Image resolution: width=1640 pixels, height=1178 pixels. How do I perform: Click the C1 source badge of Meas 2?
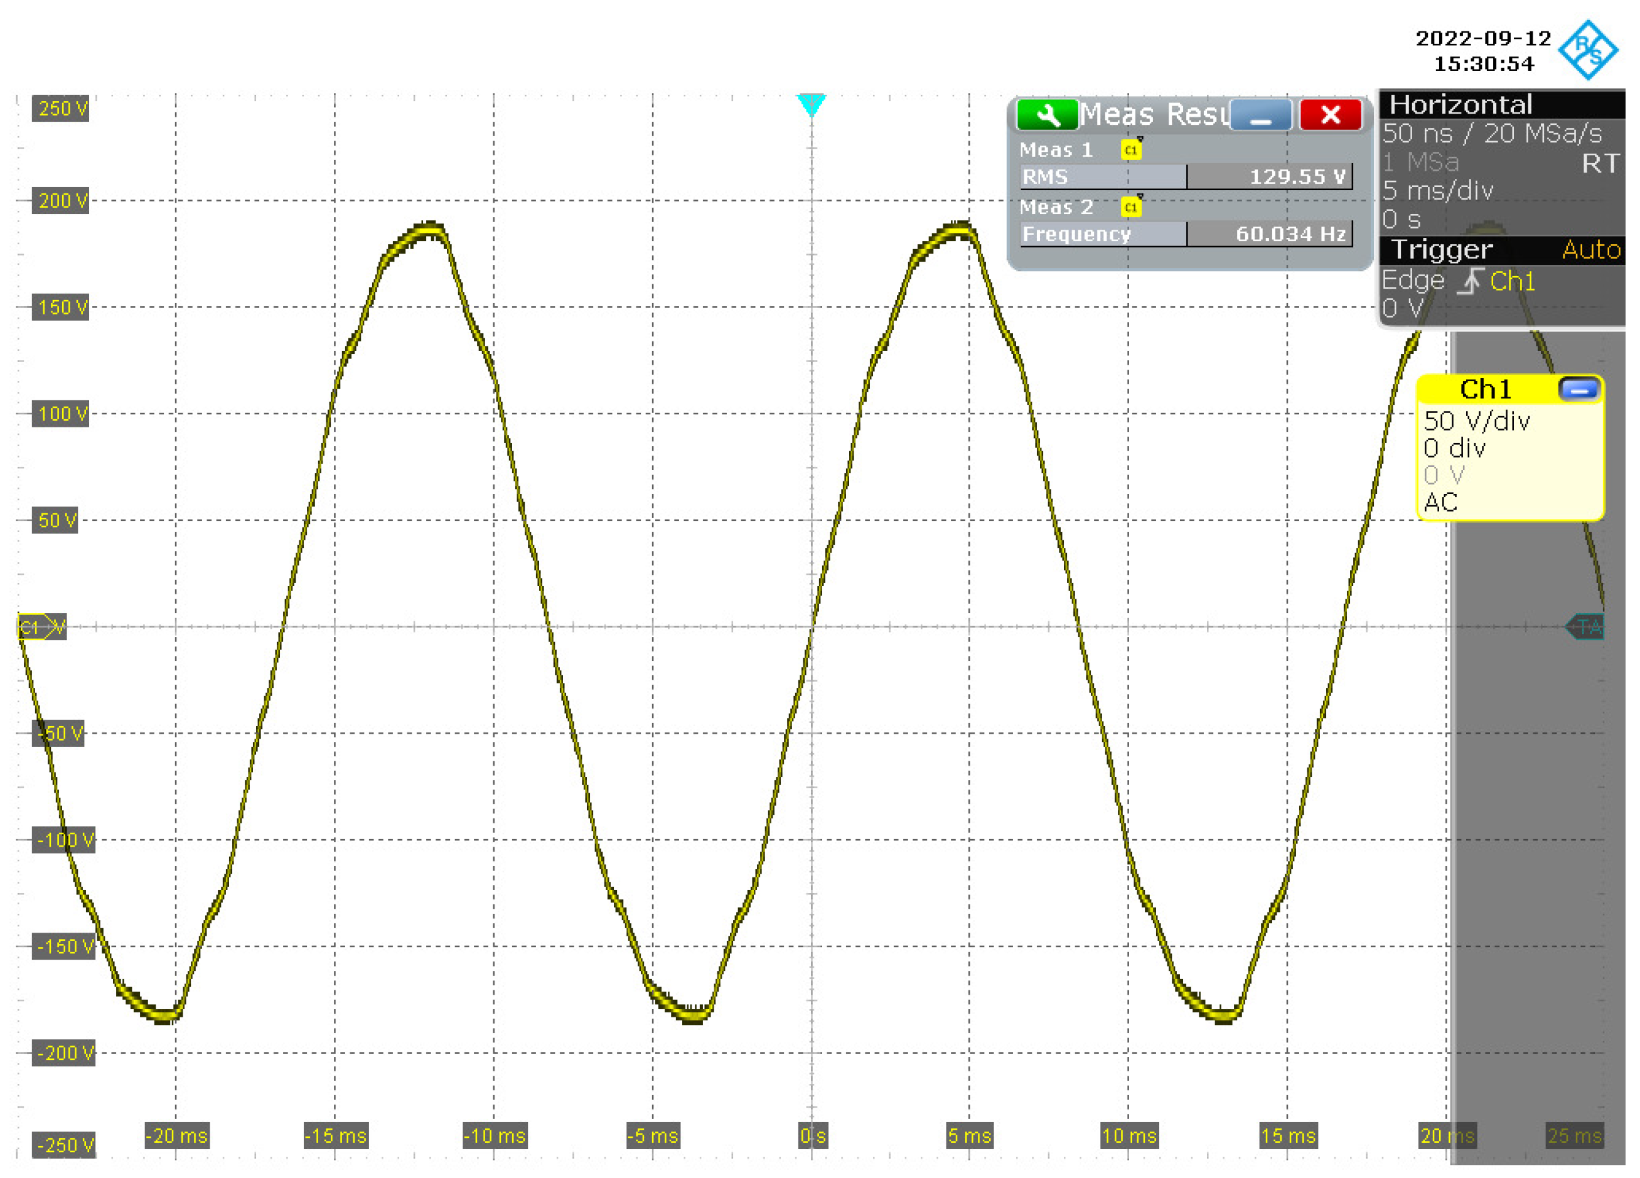click(1131, 208)
